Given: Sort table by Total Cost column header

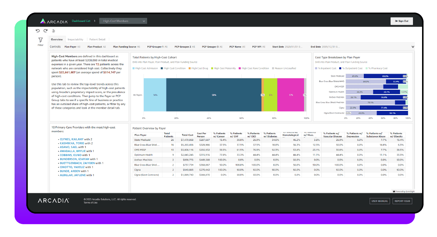Looking at the screenshot, I should coord(188,135).
